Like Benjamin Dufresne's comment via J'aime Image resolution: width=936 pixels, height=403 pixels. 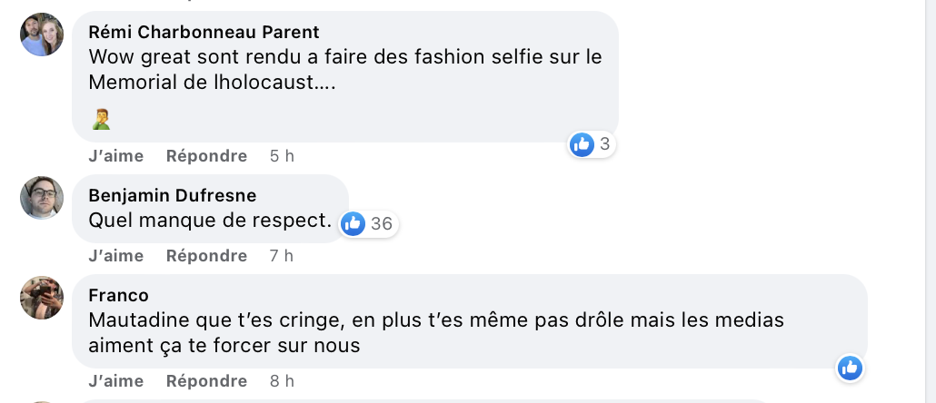(x=115, y=256)
